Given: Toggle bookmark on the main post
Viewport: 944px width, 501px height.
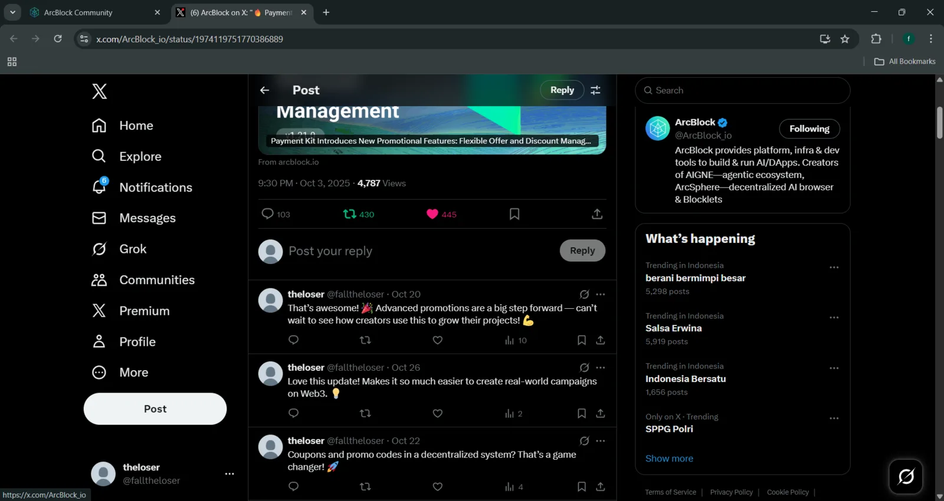Looking at the screenshot, I should pos(514,214).
